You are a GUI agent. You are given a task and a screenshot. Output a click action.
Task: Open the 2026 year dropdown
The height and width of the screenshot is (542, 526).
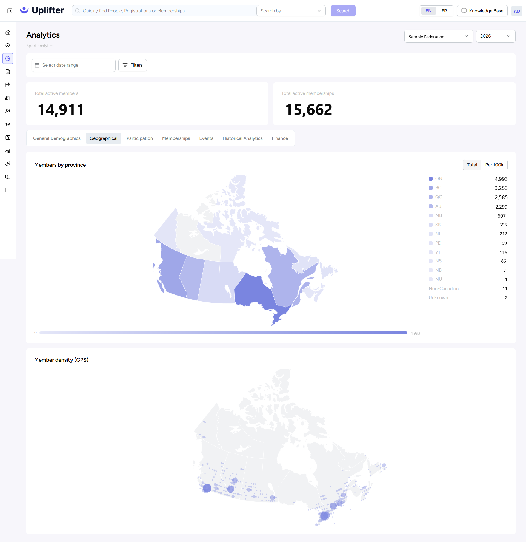point(495,36)
